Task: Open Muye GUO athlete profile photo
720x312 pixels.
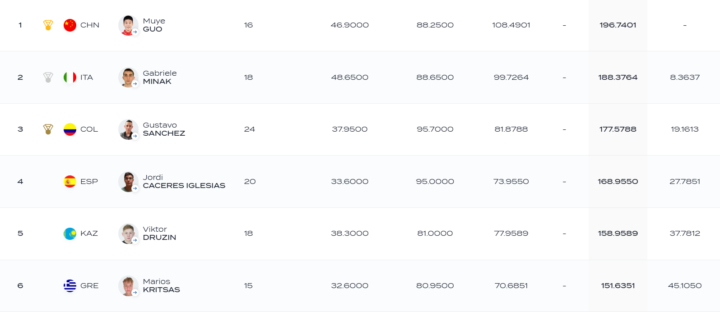Action: [128, 25]
